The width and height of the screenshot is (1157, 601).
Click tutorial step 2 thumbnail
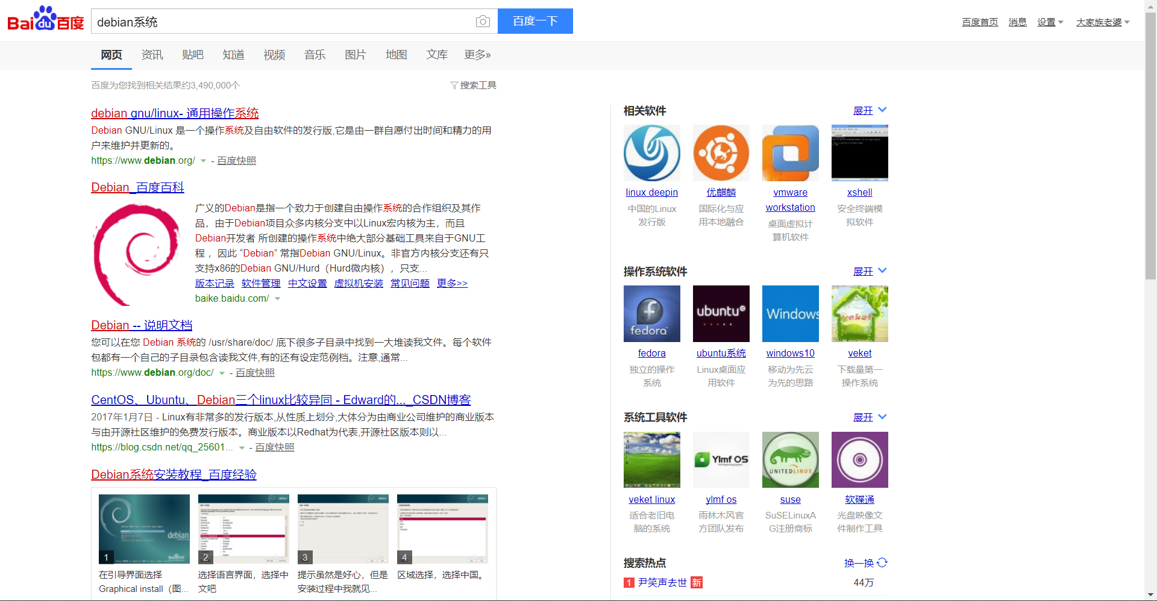coord(243,529)
